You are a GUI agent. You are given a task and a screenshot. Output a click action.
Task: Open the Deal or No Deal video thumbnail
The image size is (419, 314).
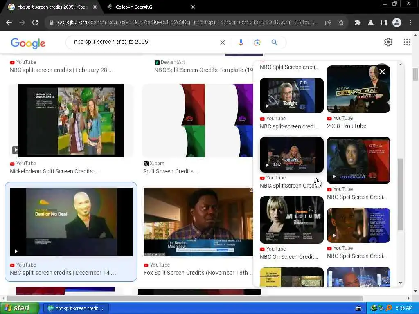[71, 222]
